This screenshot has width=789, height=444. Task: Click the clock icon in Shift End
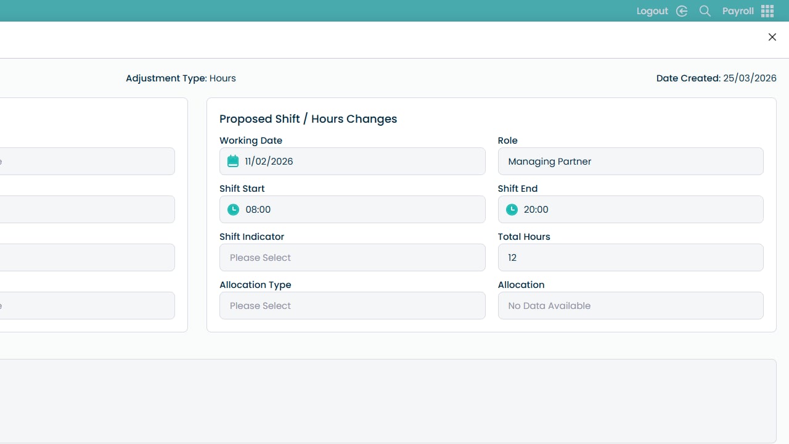[x=512, y=210]
